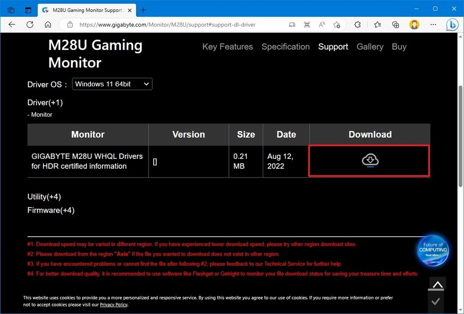The width and height of the screenshot is (464, 314).
Task: Click inside the browser address bar
Action: click(181, 24)
